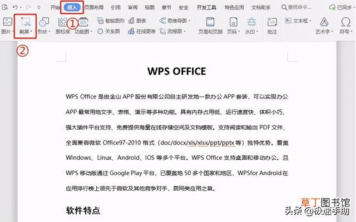Click the 查找命令 search box
Image resolution: width=356 pixels, height=222 pixels.
[x=296, y=7]
